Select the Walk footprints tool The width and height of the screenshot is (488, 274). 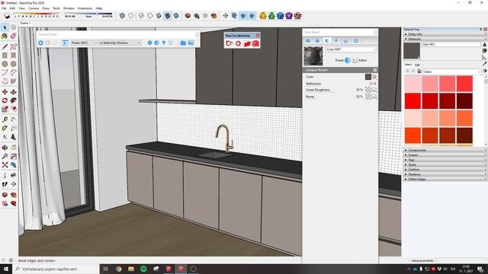(5, 184)
